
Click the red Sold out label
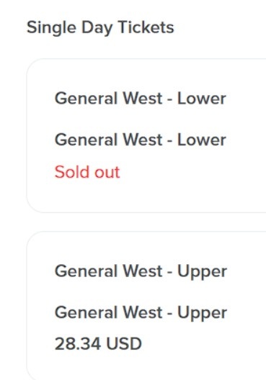click(x=87, y=172)
